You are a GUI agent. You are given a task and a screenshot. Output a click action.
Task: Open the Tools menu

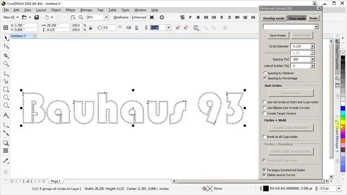pos(125,10)
